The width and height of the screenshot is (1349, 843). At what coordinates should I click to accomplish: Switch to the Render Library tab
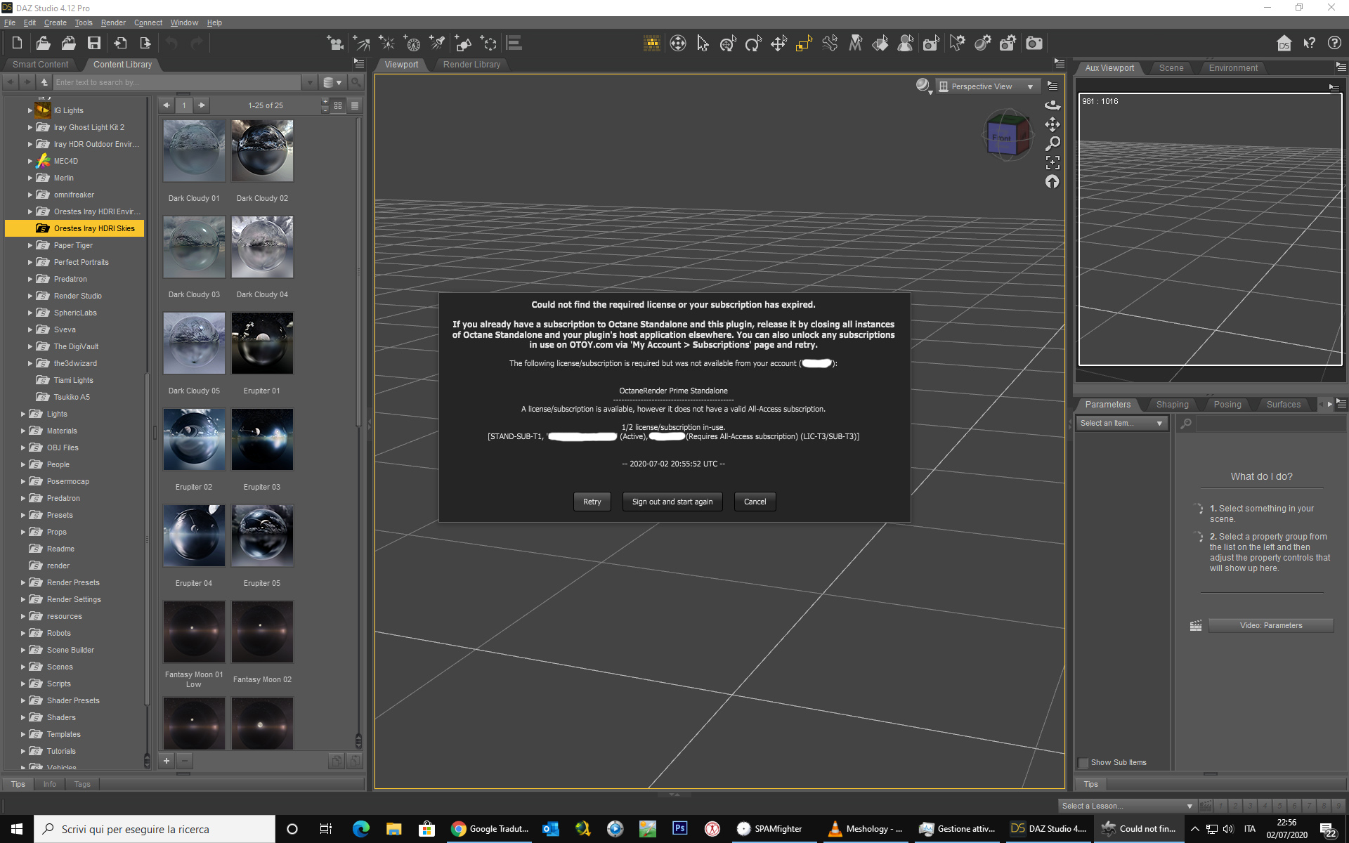(471, 65)
